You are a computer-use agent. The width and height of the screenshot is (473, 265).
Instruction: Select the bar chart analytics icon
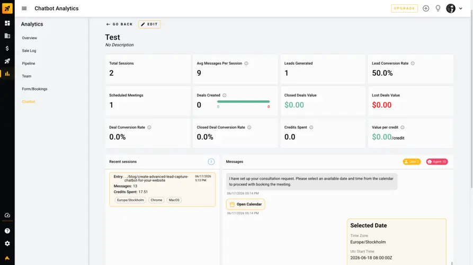pyautogui.click(x=7, y=74)
